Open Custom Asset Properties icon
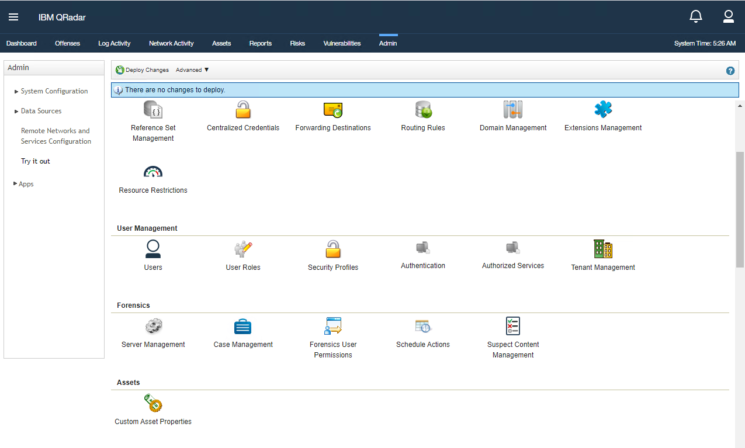This screenshot has width=745, height=448. (x=153, y=403)
